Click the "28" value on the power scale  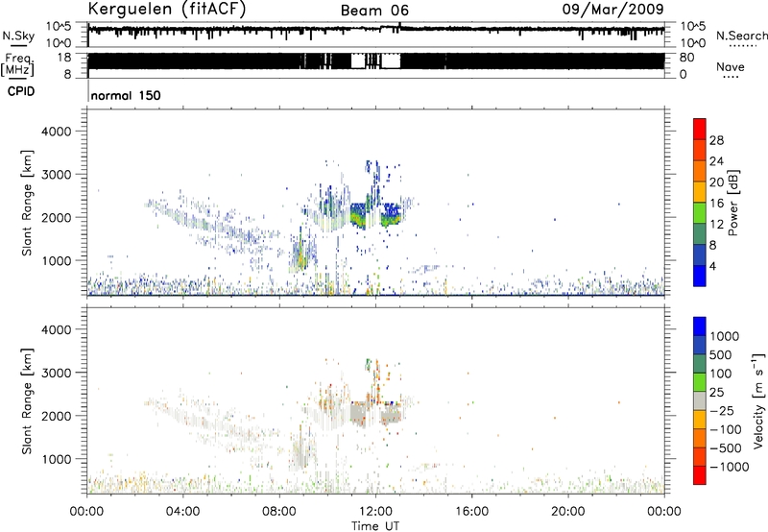point(716,140)
